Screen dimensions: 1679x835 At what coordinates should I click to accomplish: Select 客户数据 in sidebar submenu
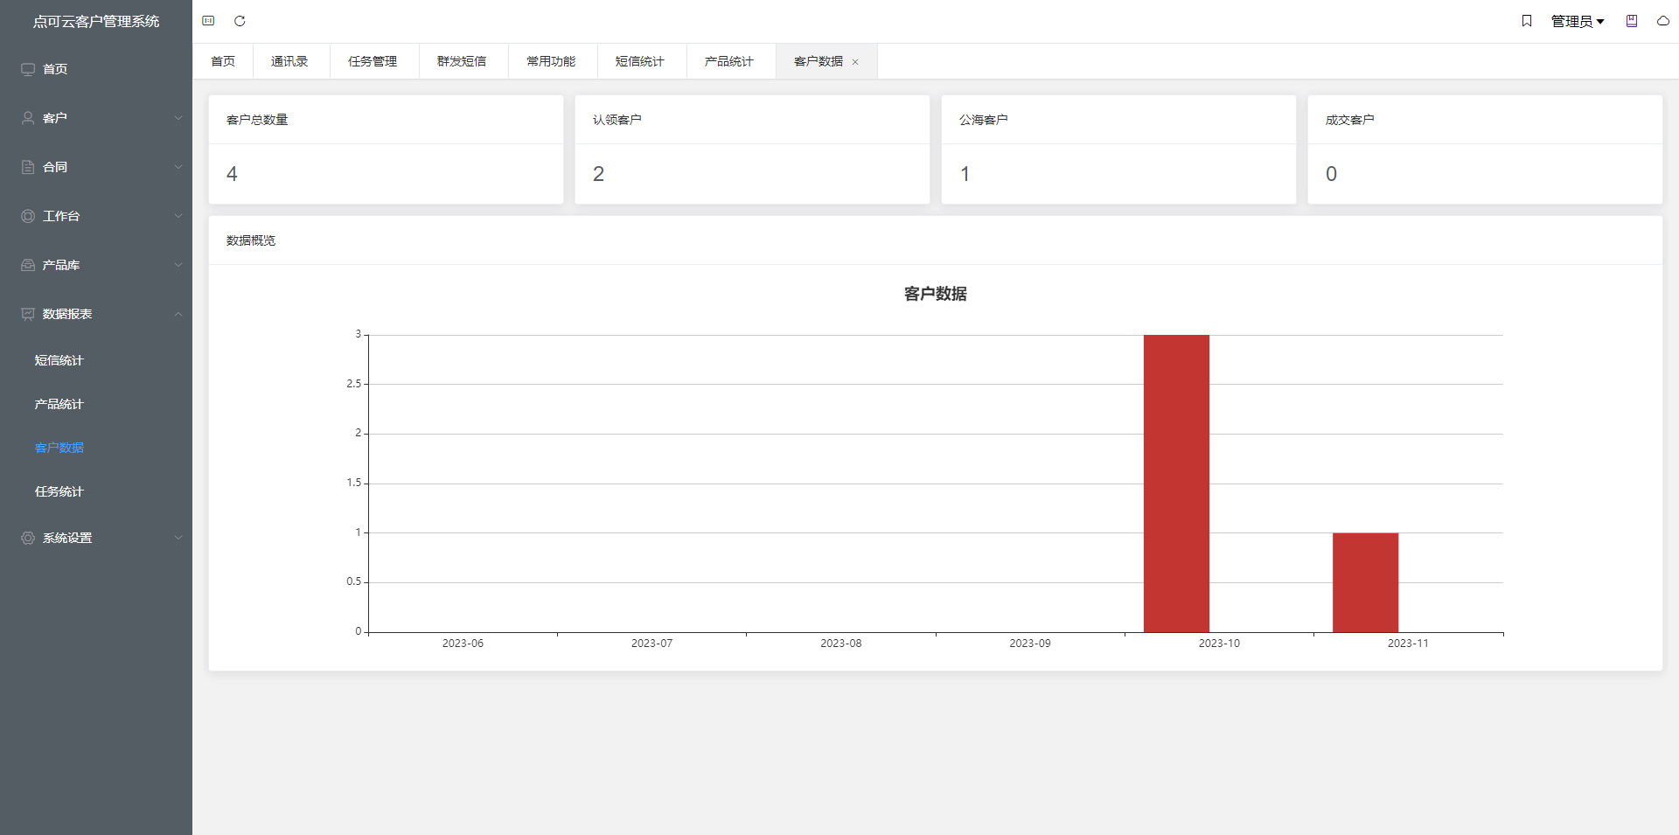[59, 448]
